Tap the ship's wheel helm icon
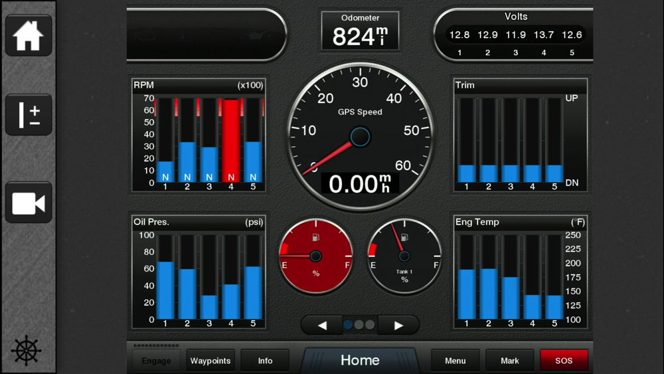This screenshot has height=374, width=664. 27,351
